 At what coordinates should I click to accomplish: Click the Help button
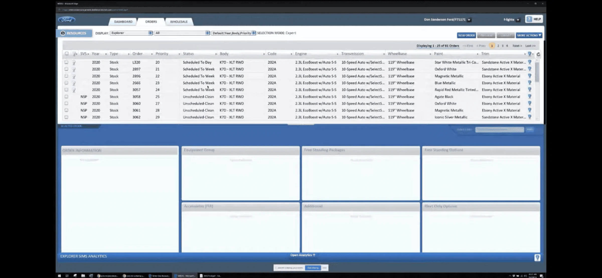pos(534,19)
